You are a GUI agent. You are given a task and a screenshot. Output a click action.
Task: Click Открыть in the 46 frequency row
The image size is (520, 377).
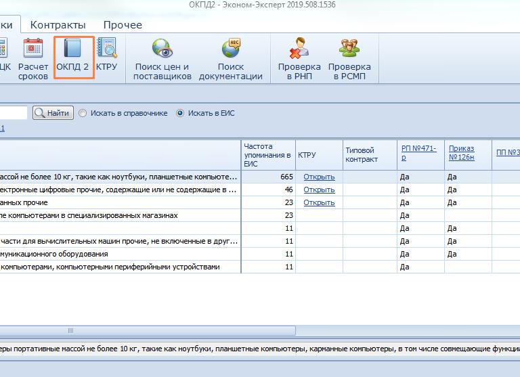(319, 190)
